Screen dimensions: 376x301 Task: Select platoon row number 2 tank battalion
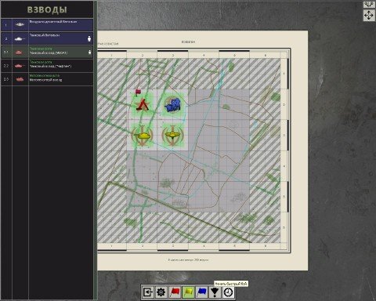(47, 38)
